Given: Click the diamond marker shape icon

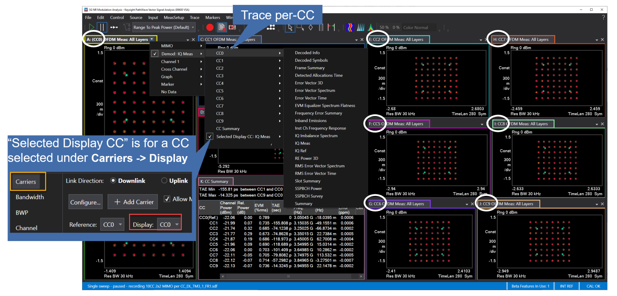Looking at the screenshot, I should [x=311, y=27].
